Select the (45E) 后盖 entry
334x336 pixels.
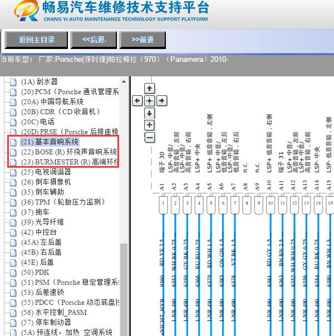(37, 262)
